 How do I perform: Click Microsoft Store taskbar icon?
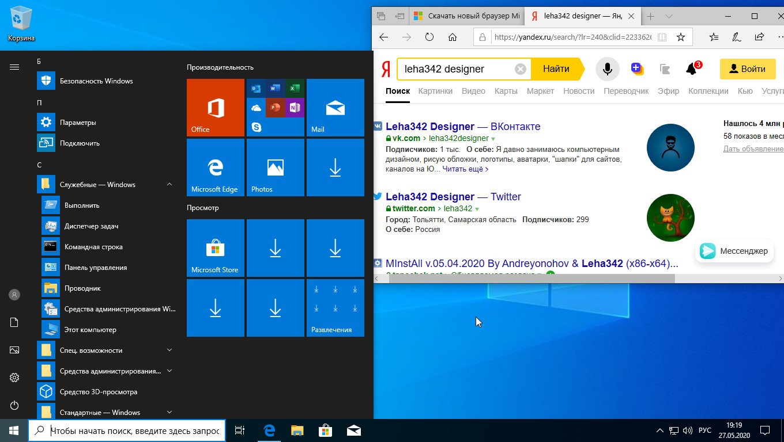pyautogui.click(x=325, y=430)
